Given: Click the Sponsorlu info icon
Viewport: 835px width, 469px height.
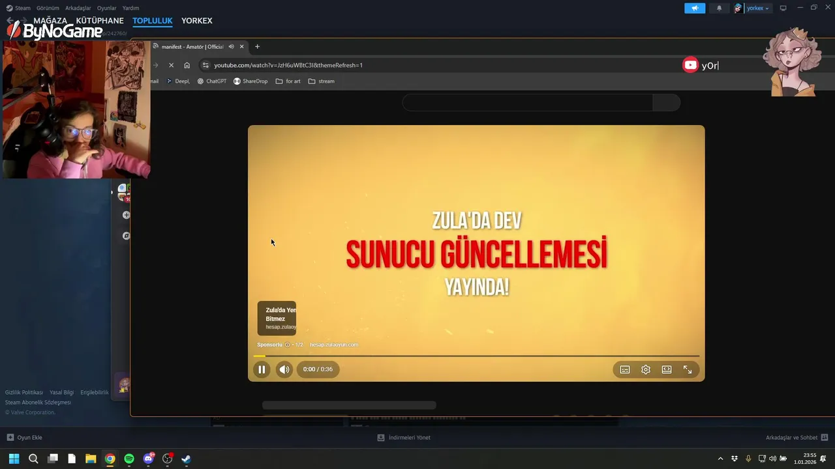Looking at the screenshot, I should tap(287, 345).
